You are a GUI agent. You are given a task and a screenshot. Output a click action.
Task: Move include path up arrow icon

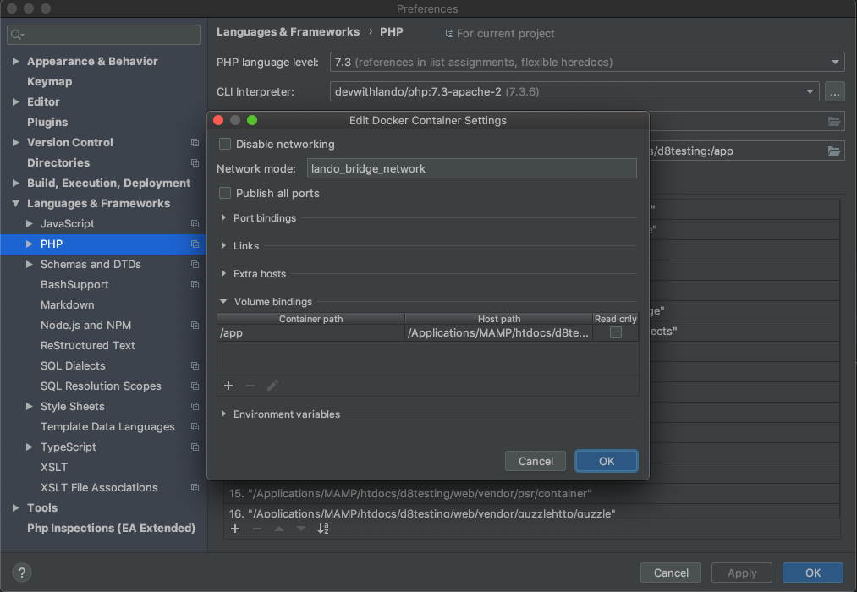(x=278, y=529)
